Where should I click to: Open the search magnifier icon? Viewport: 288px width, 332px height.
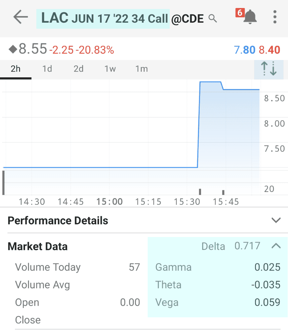tap(213, 18)
